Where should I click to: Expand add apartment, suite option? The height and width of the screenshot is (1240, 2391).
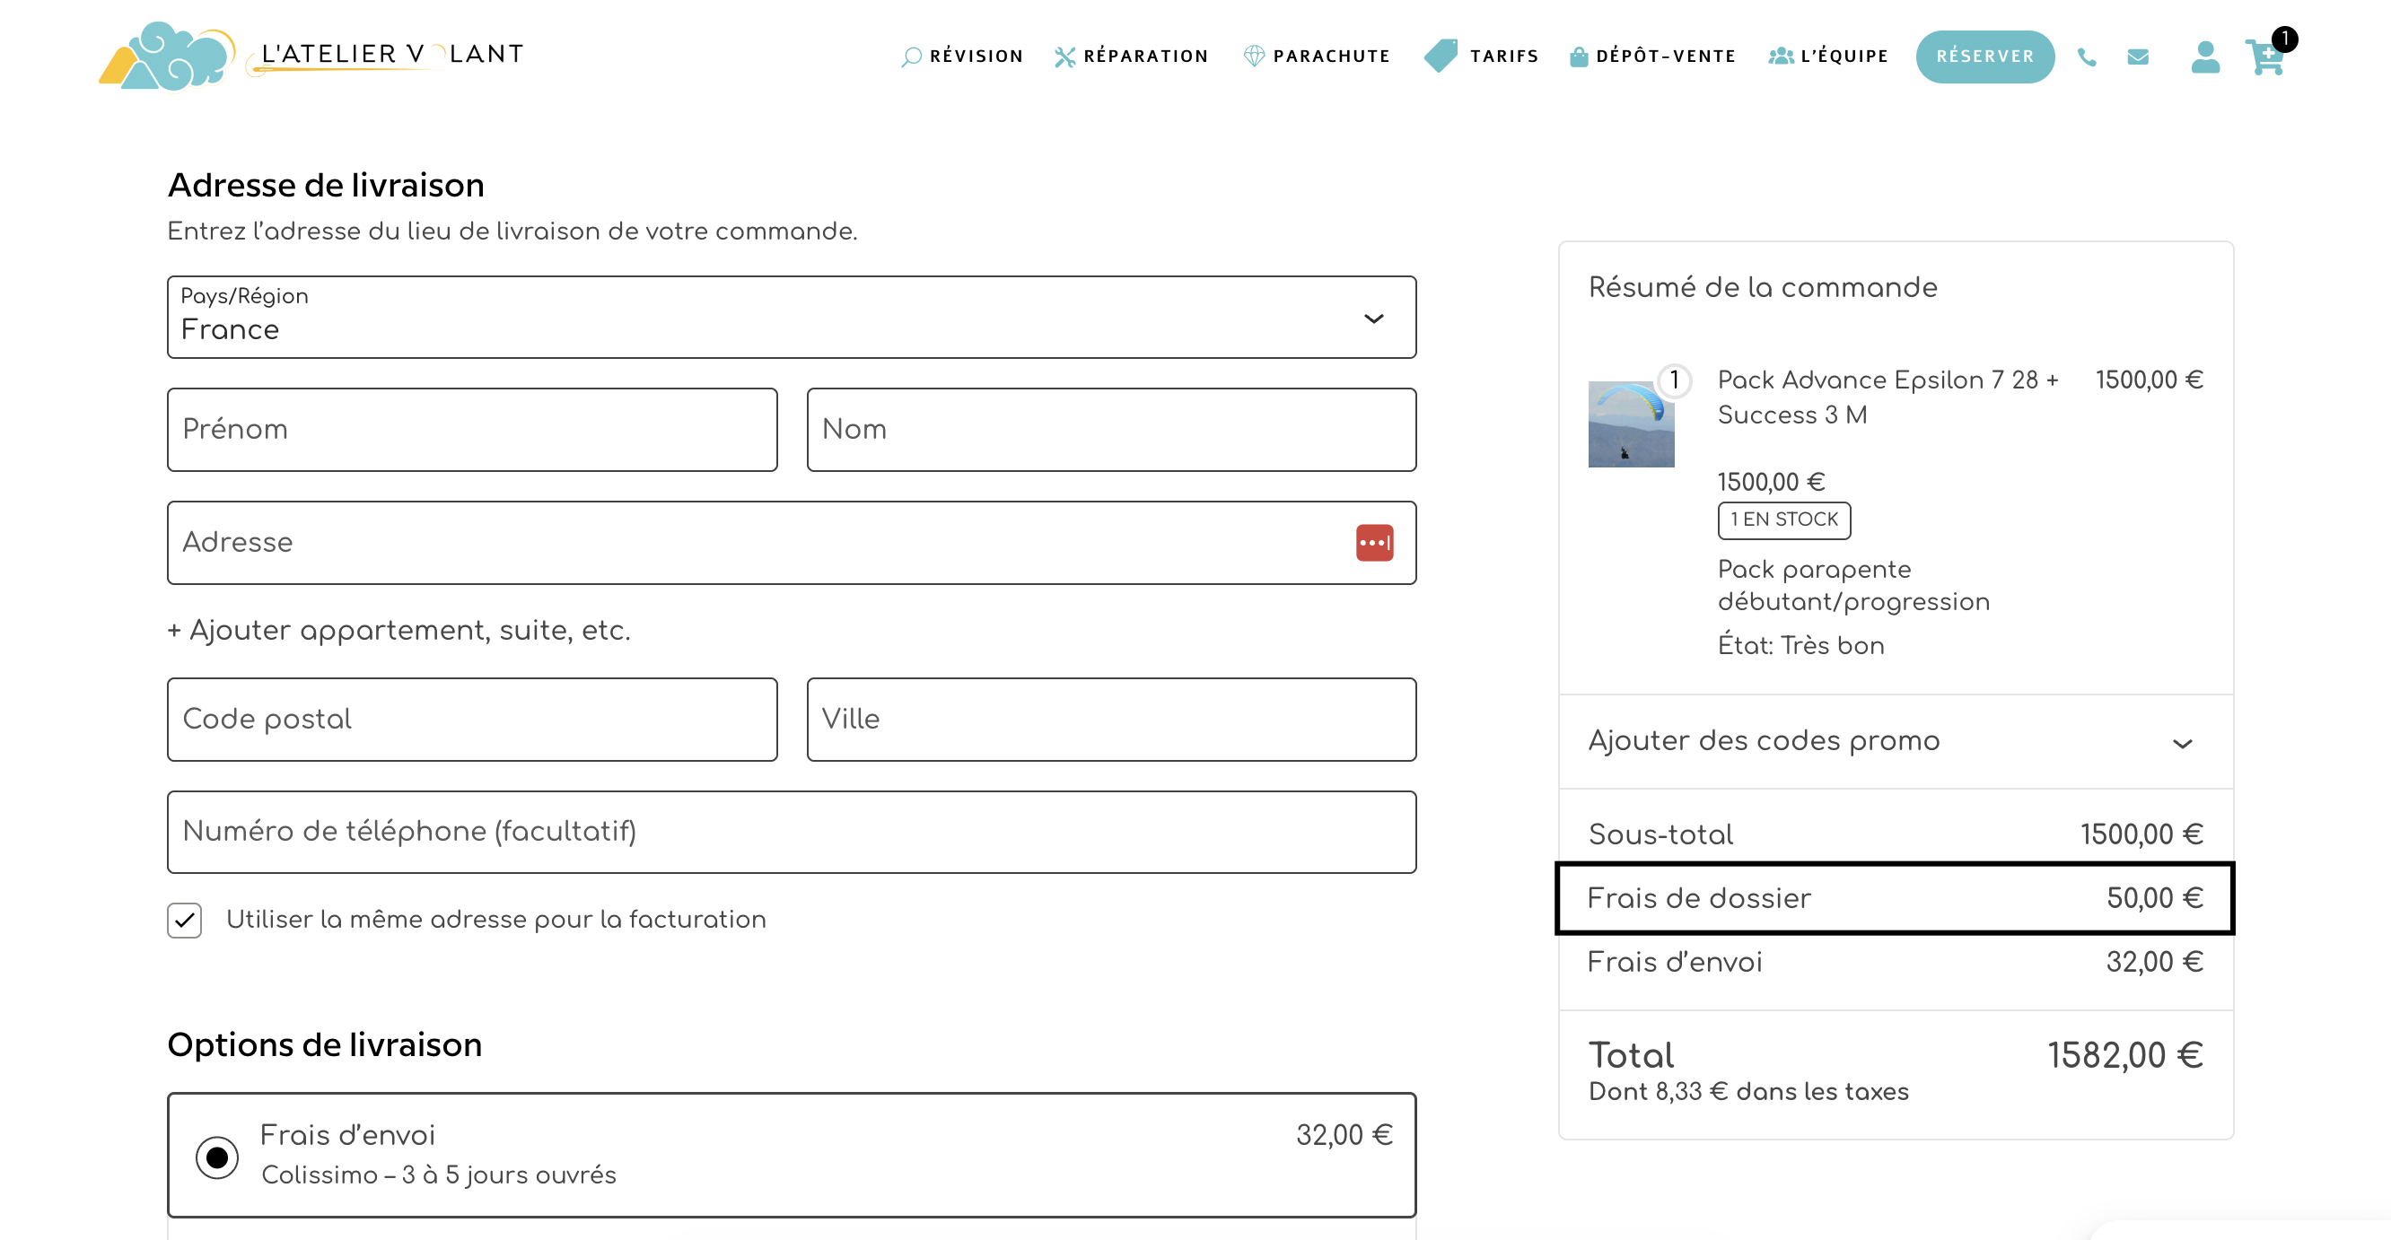(399, 630)
